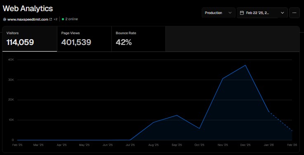This screenshot has height=155, width=304.
Task: Click the Jan '26 data point on chart
Action: coord(269,112)
